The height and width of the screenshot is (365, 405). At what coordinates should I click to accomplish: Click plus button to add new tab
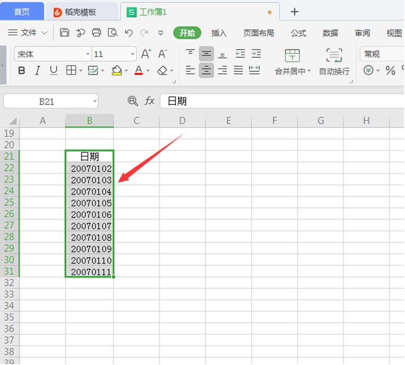295,12
